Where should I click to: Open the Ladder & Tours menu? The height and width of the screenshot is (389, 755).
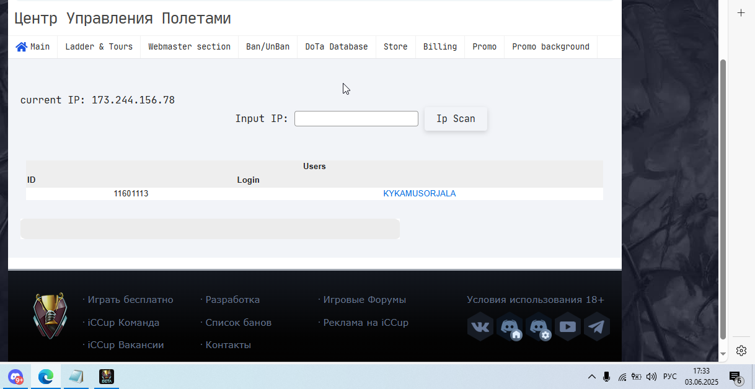tap(99, 47)
